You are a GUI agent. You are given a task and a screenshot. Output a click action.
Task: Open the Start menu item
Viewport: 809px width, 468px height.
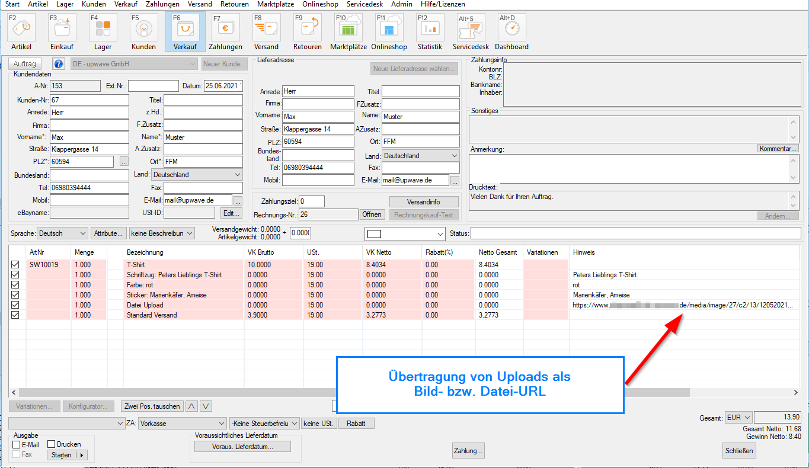click(x=12, y=4)
